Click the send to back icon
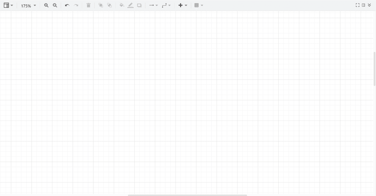 tap(109, 5)
